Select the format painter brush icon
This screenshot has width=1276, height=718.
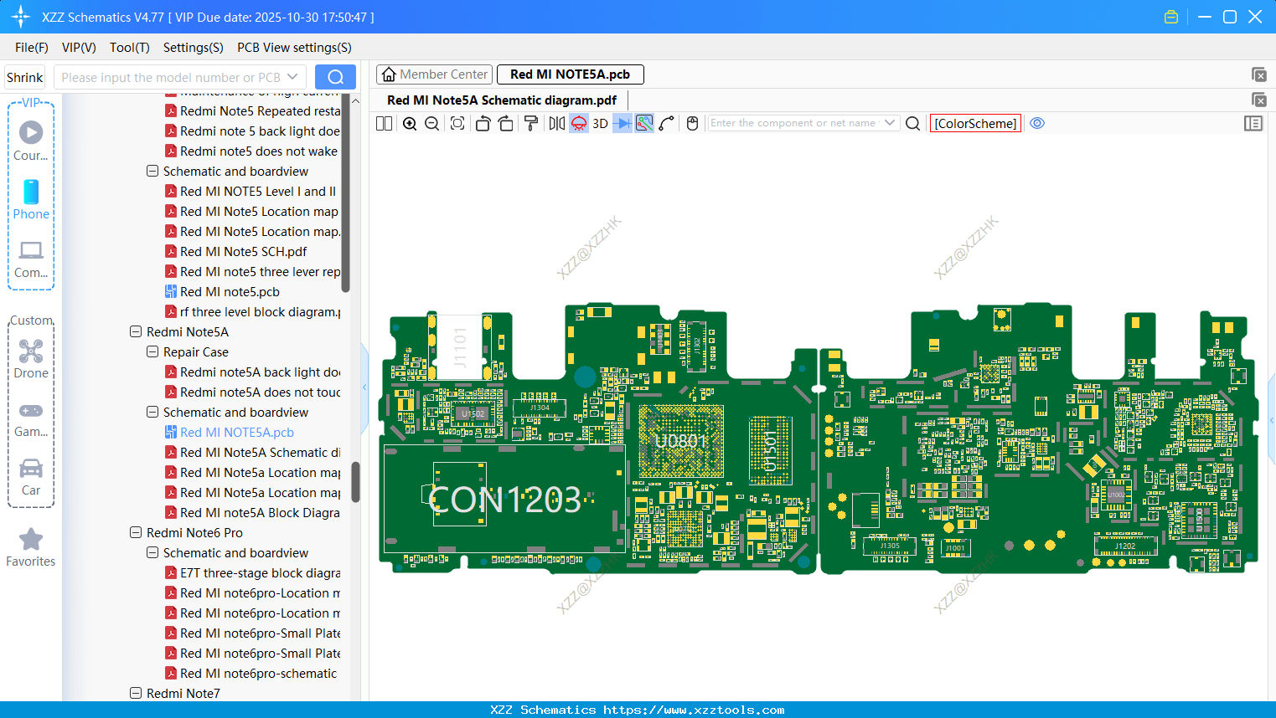[x=531, y=124]
